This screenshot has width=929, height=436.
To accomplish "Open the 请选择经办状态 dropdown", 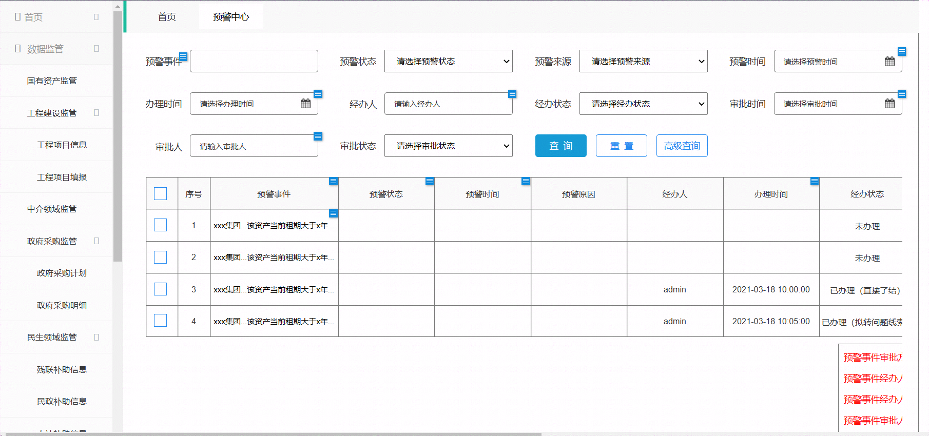I will tap(644, 104).
